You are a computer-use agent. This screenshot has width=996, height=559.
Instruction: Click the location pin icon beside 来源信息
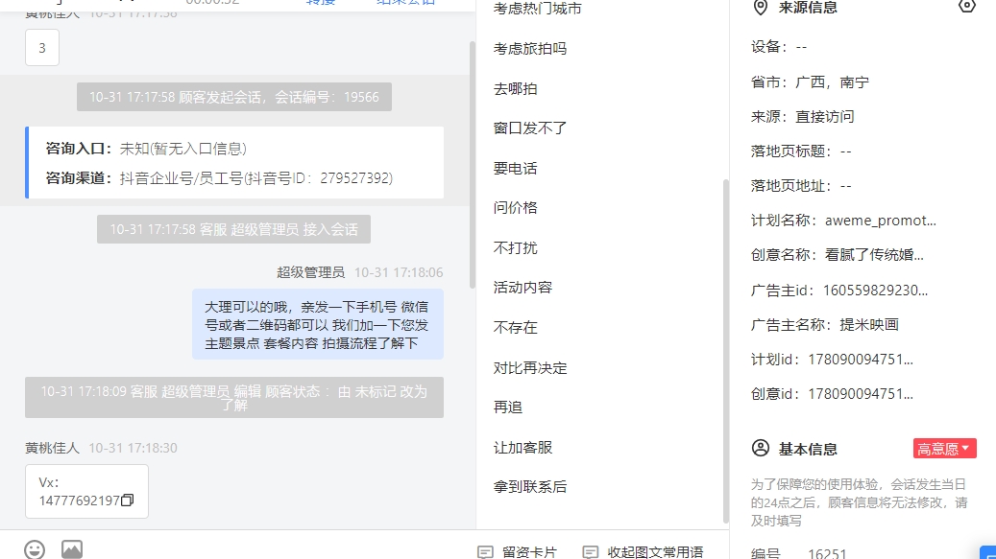761,8
